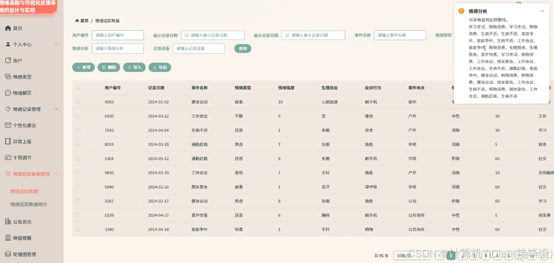
Task: Click the 情绪追踪数据管理 sidebar icon
Action: [x=8, y=174]
